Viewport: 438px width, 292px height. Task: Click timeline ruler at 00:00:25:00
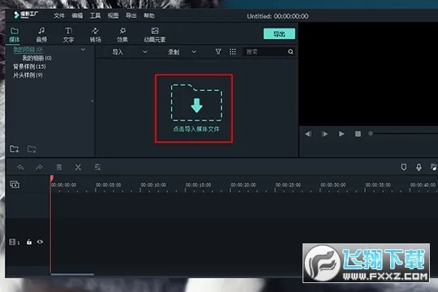288,185
